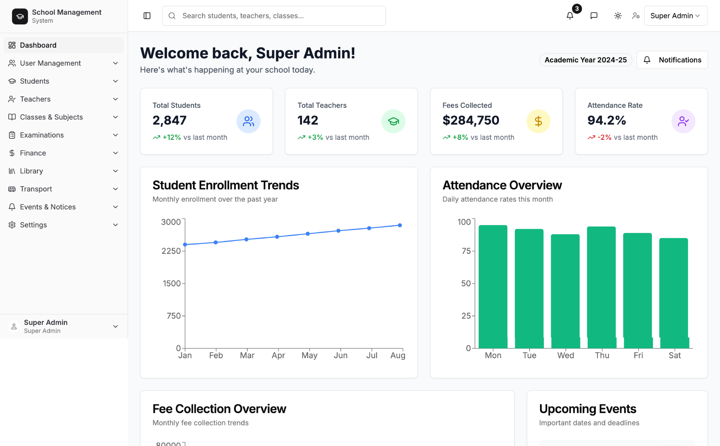Image resolution: width=720 pixels, height=446 pixels.
Task: Click the Total Students people icon
Action: point(248,121)
